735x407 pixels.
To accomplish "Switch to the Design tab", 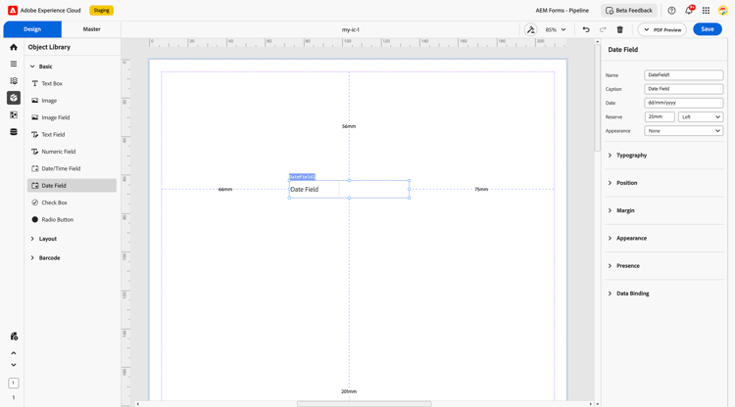I will pyautogui.click(x=32, y=29).
